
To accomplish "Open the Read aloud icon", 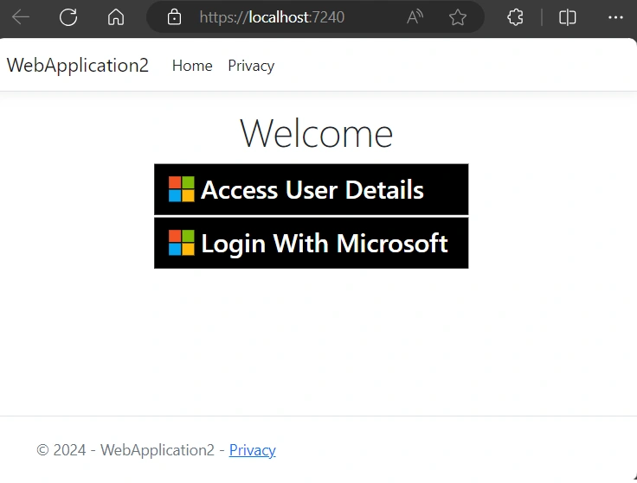I will click(x=415, y=17).
